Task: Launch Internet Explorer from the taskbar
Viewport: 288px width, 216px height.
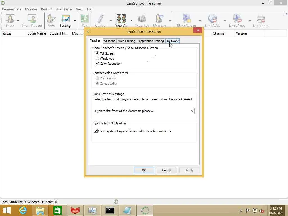Action: click(x=23, y=210)
